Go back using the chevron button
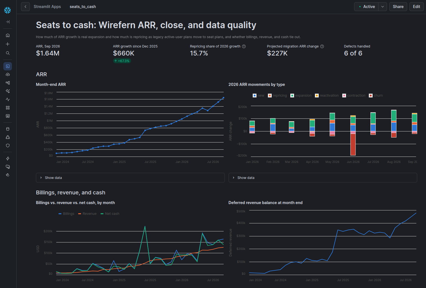The image size is (426, 288). click(25, 7)
